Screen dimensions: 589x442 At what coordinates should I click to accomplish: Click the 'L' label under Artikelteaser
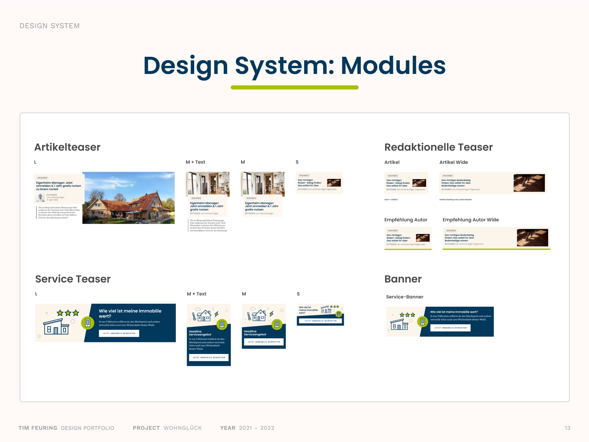pyautogui.click(x=35, y=162)
